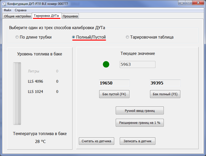
Task: Select the "Полный/Пустой" calibration option
Action: click(89, 37)
